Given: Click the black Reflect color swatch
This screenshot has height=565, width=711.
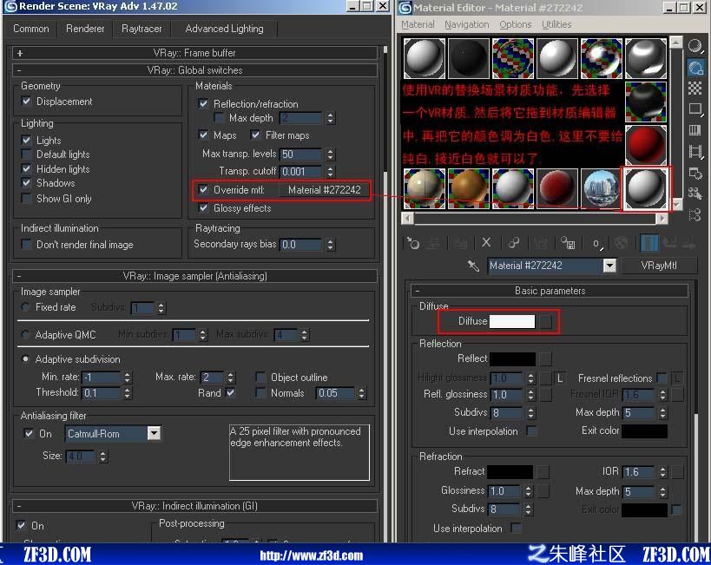Looking at the screenshot, I should pyautogui.click(x=513, y=358).
